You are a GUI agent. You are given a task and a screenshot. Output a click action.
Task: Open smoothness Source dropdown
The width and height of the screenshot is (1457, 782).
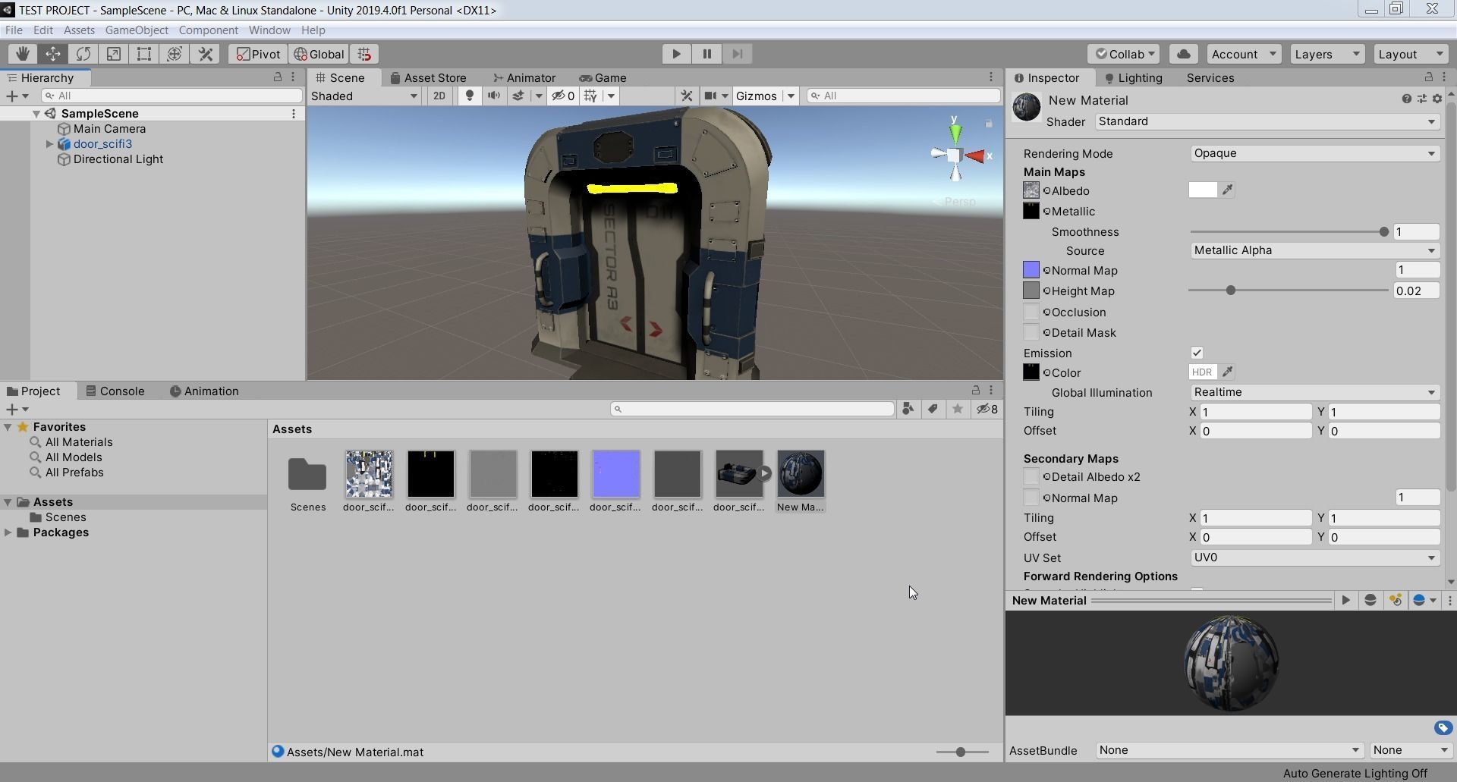point(1314,250)
